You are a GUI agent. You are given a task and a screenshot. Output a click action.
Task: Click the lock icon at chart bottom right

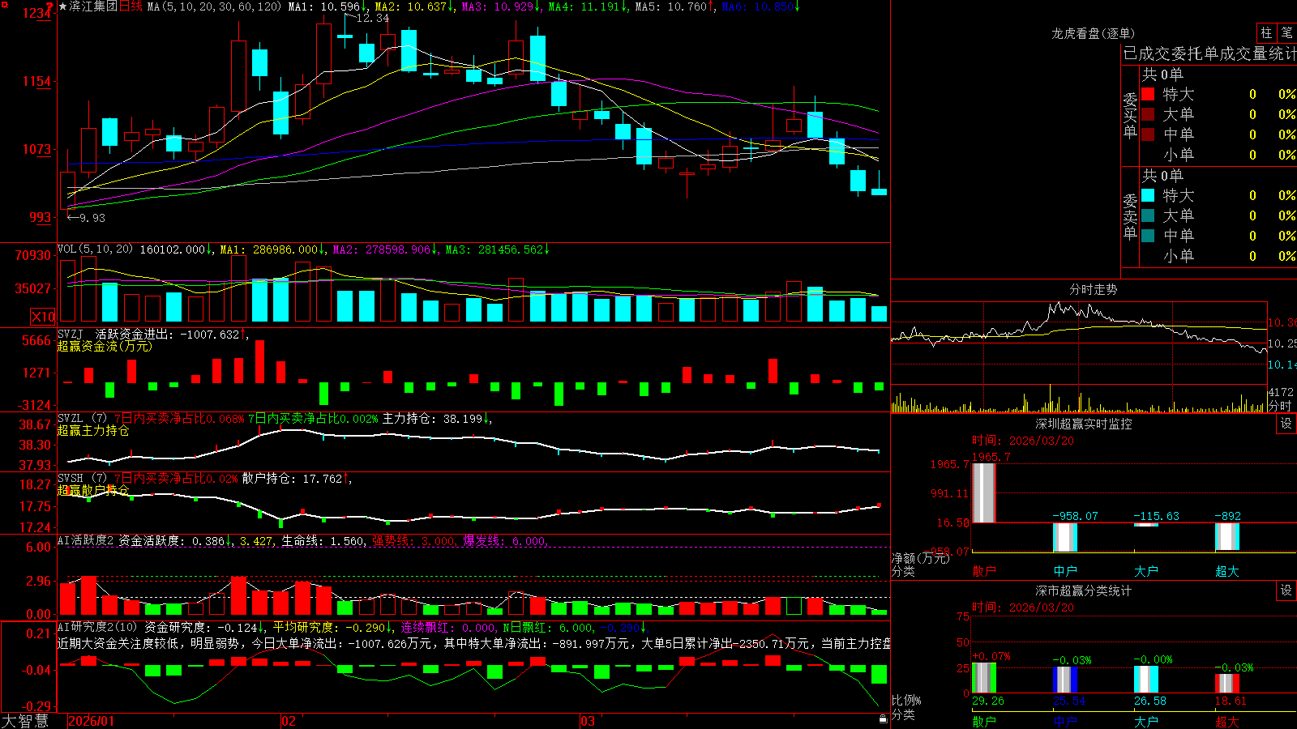tap(884, 718)
